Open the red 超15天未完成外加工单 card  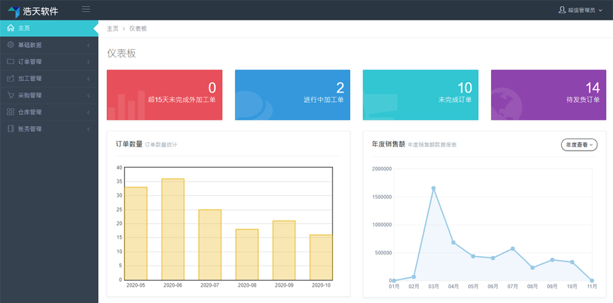[x=165, y=95]
